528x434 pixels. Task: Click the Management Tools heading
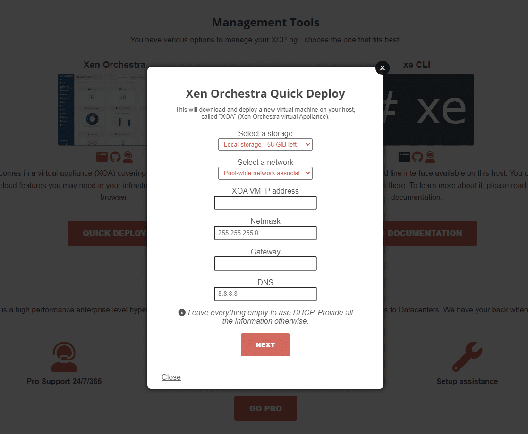pyautogui.click(x=266, y=23)
